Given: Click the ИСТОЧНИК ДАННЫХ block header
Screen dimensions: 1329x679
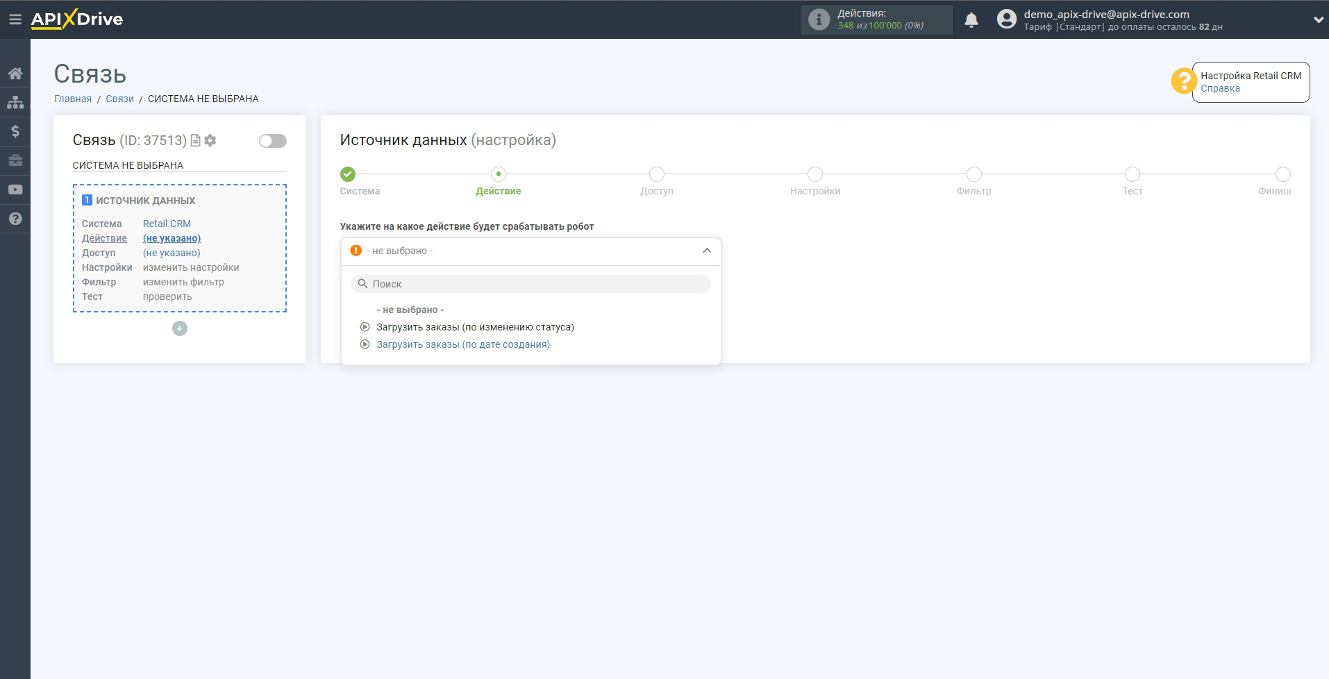Looking at the screenshot, I should [146, 201].
